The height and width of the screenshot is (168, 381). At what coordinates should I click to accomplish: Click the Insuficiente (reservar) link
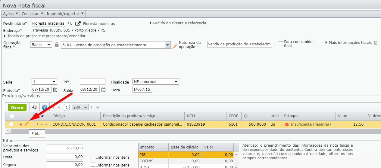tap(311, 124)
